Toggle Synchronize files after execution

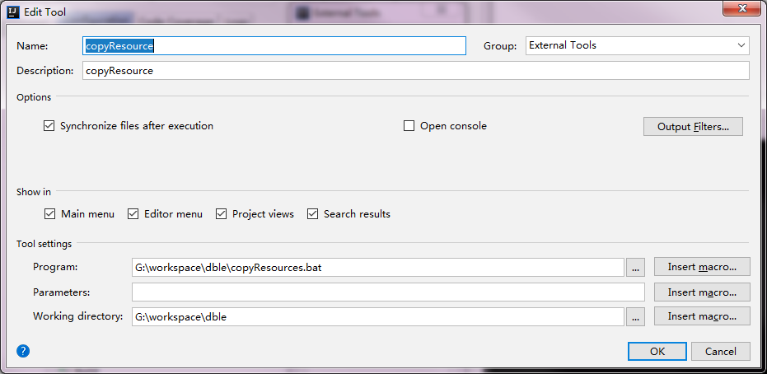coord(49,126)
